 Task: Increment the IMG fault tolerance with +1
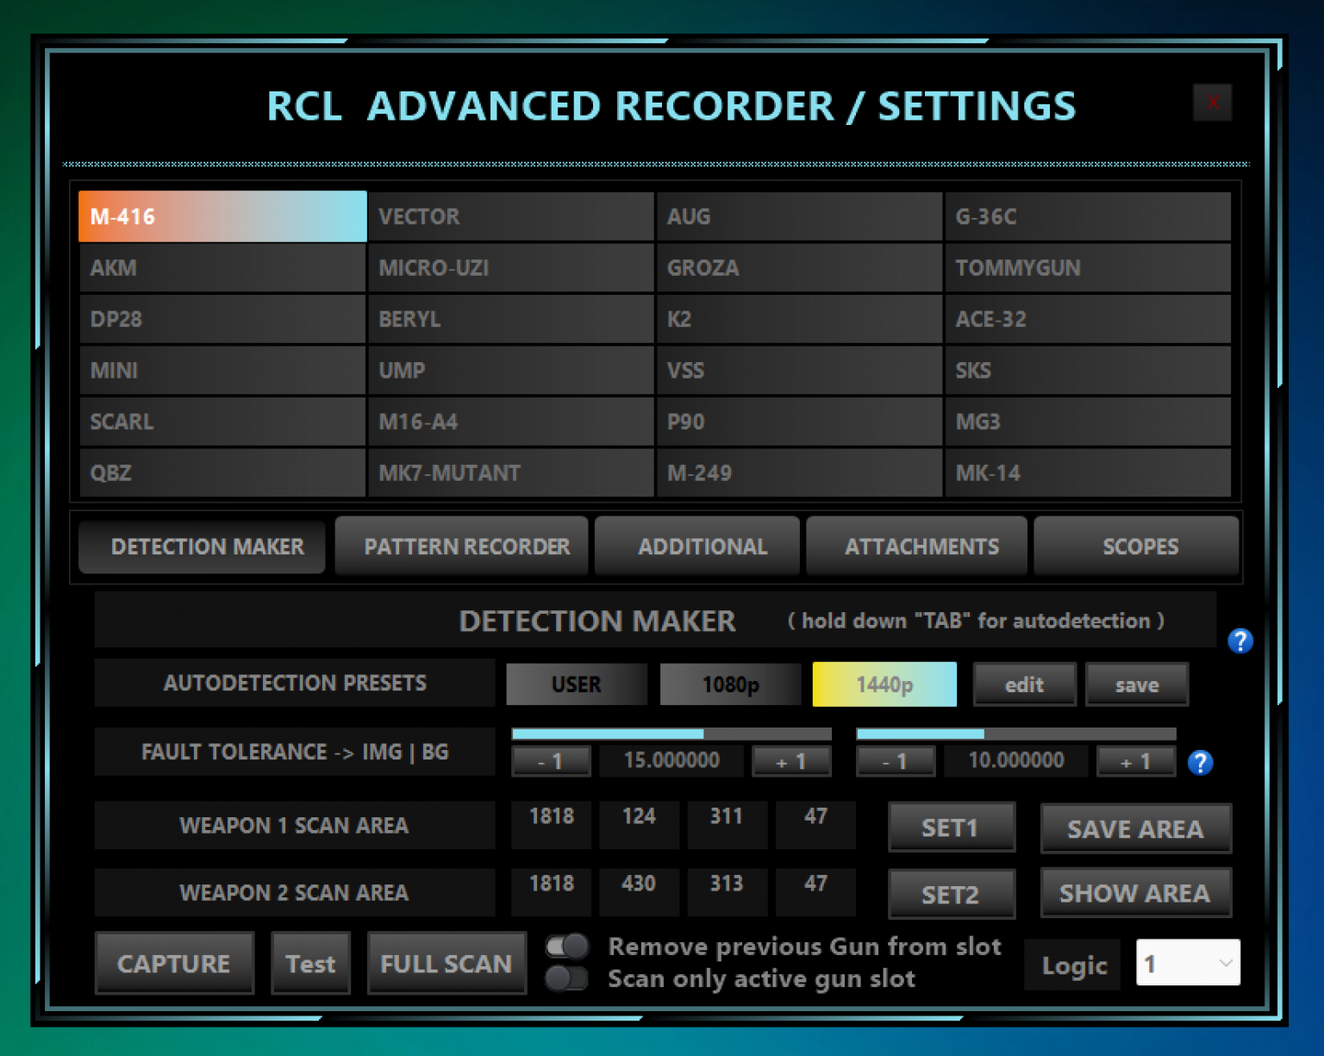pos(790,761)
